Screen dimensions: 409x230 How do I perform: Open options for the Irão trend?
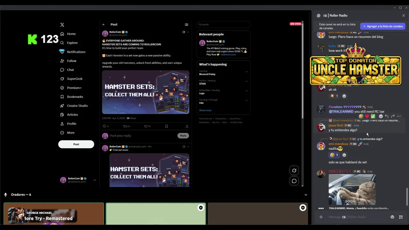pos(246,100)
